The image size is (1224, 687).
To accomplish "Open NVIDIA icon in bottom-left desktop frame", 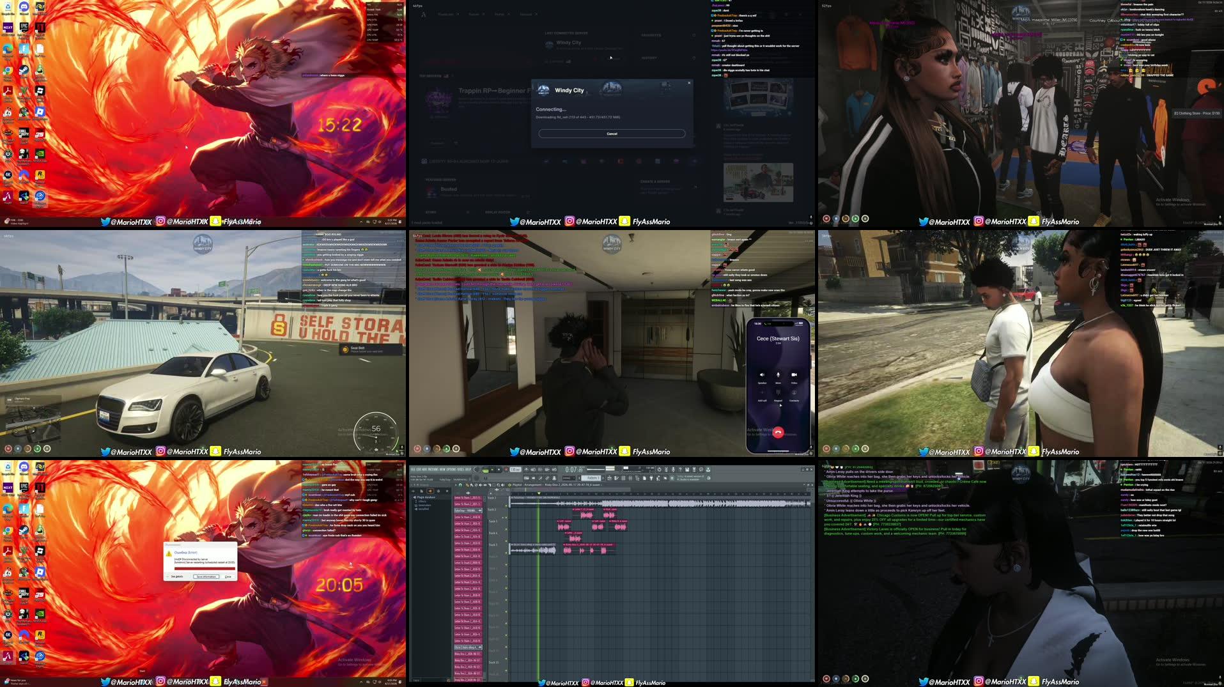I will pyautogui.click(x=40, y=613).
